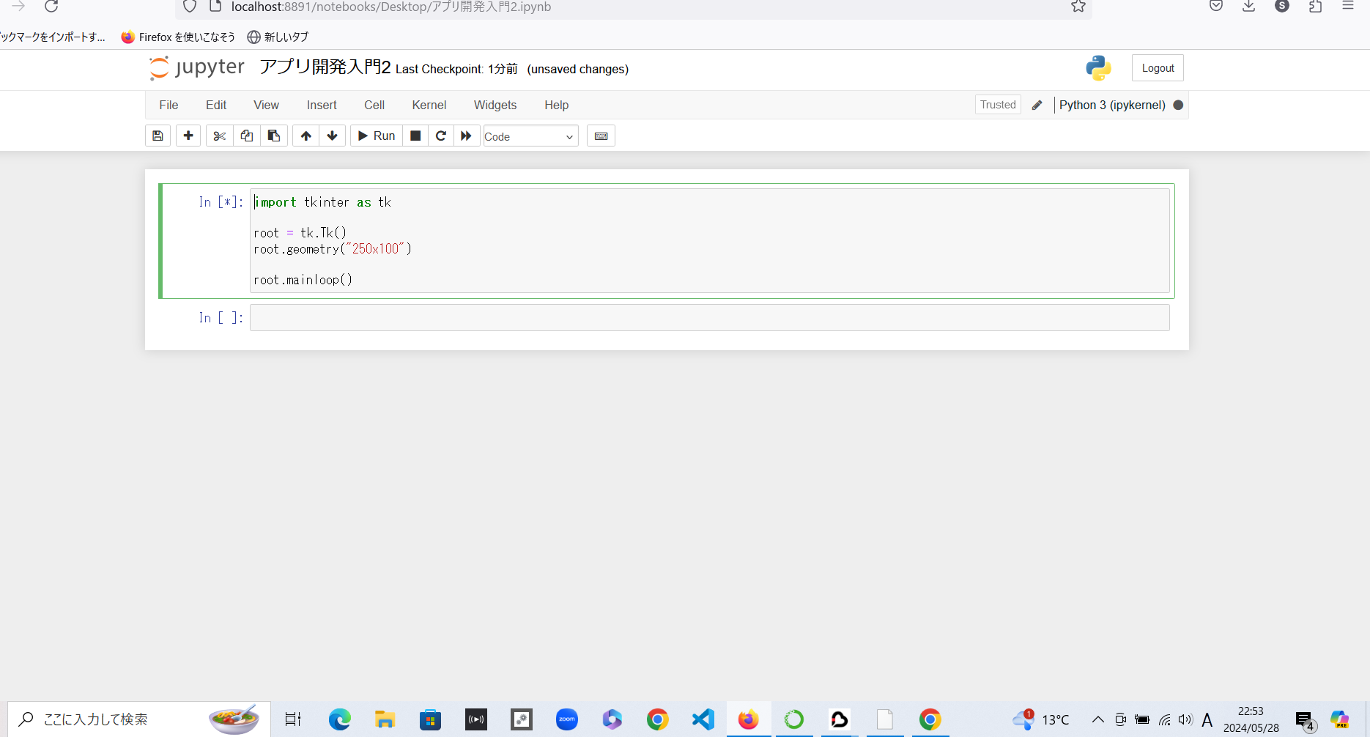
Task: Click the Trusted notebook indicator
Action: coord(998,105)
